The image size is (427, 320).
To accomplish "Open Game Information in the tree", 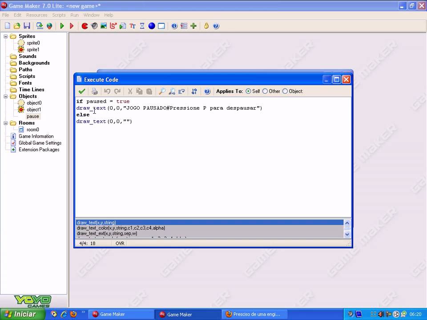I will [x=36, y=136].
